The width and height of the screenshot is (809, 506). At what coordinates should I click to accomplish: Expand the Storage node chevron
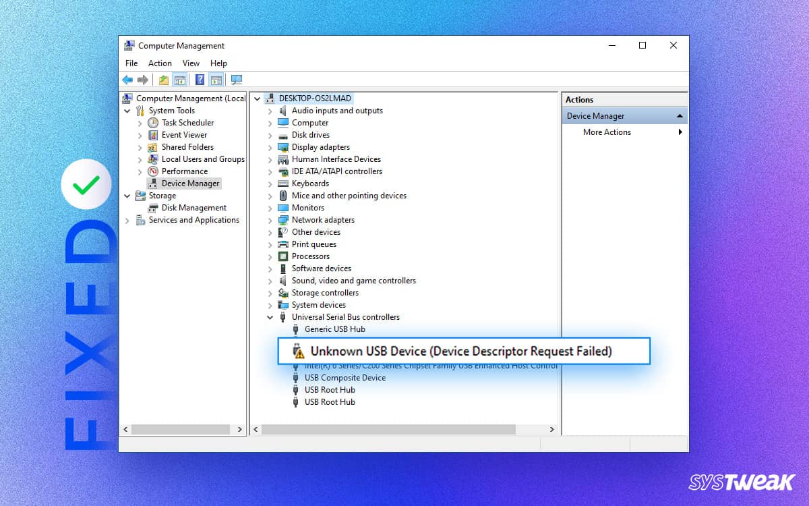tap(127, 196)
